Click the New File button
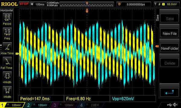 (170, 34)
